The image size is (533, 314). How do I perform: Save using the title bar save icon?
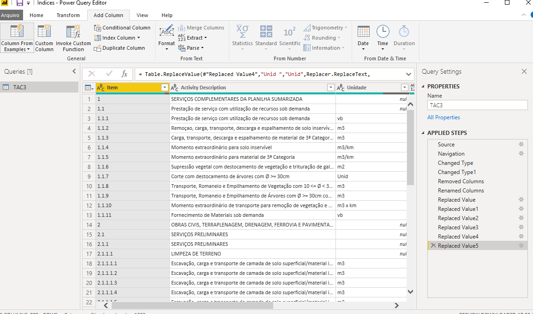click(x=20, y=3)
